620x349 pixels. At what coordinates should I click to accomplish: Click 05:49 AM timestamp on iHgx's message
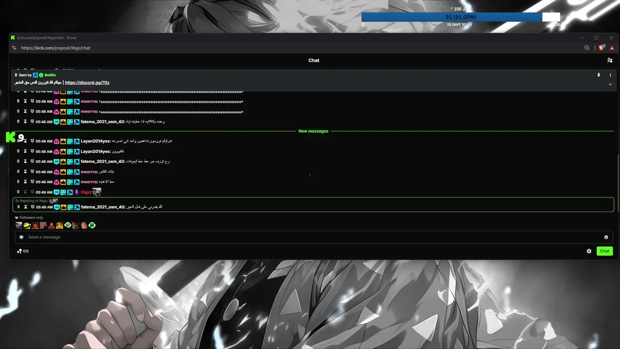point(44,192)
